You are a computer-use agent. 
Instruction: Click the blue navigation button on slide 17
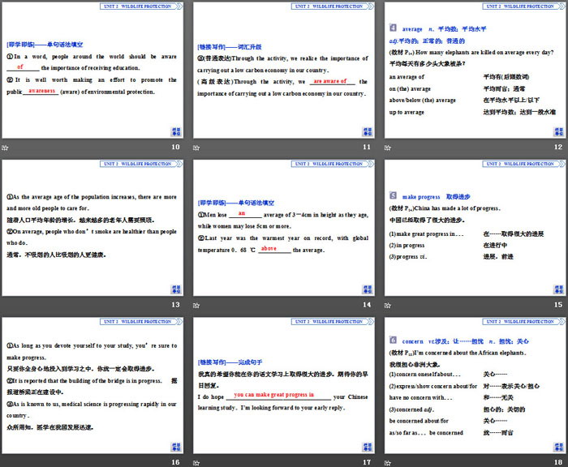368,447
